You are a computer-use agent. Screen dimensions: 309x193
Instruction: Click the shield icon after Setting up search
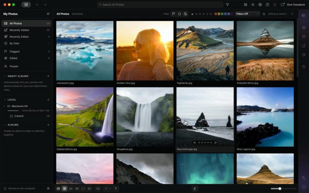point(292,14)
